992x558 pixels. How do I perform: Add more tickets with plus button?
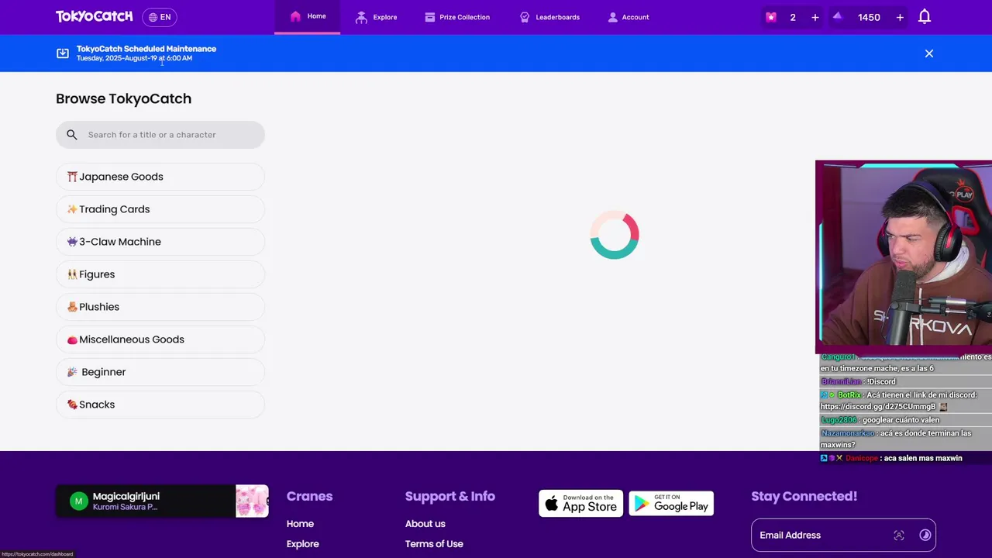815,17
